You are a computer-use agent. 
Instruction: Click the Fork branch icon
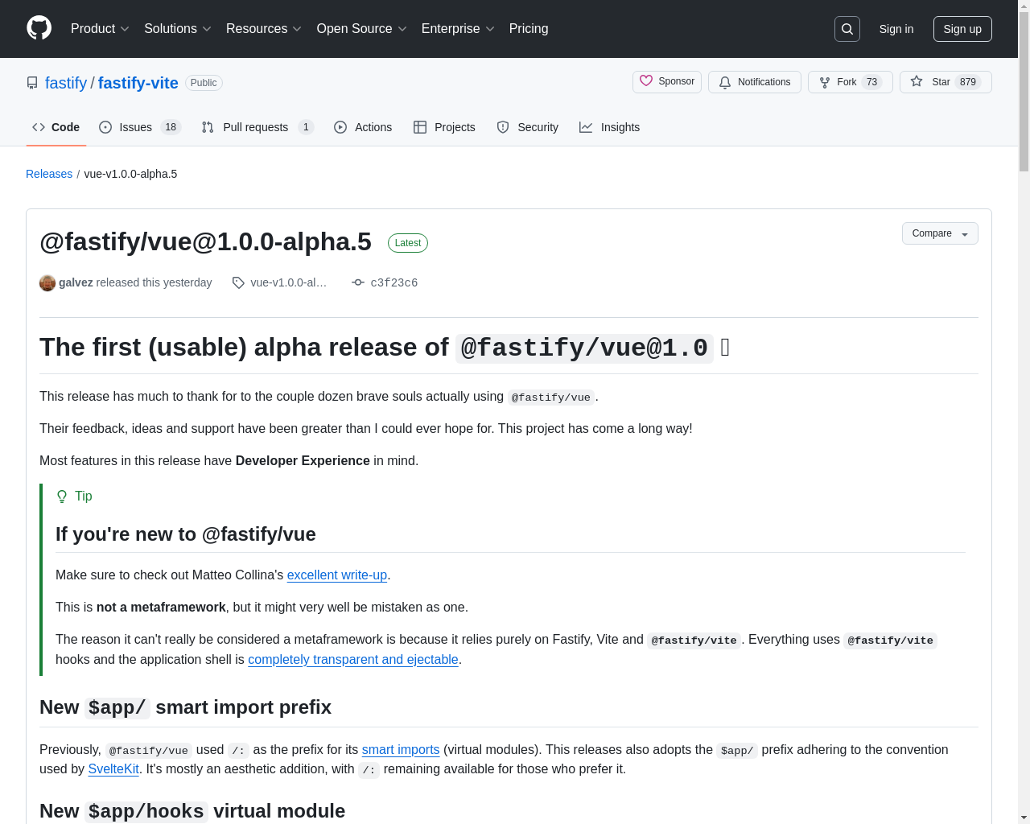[825, 82]
